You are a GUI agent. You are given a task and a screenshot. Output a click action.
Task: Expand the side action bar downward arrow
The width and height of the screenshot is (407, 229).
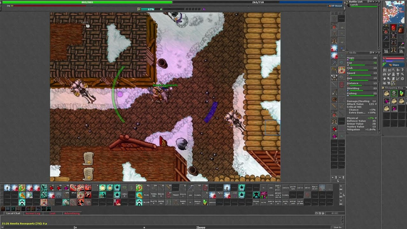pyautogui.click(x=333, y=177)
